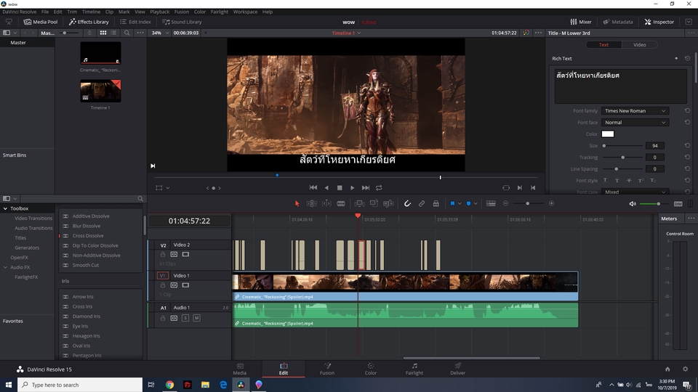698x392 pixels.
Task: Select Cross Dissolve transition
Action: (x=88, y=236)
